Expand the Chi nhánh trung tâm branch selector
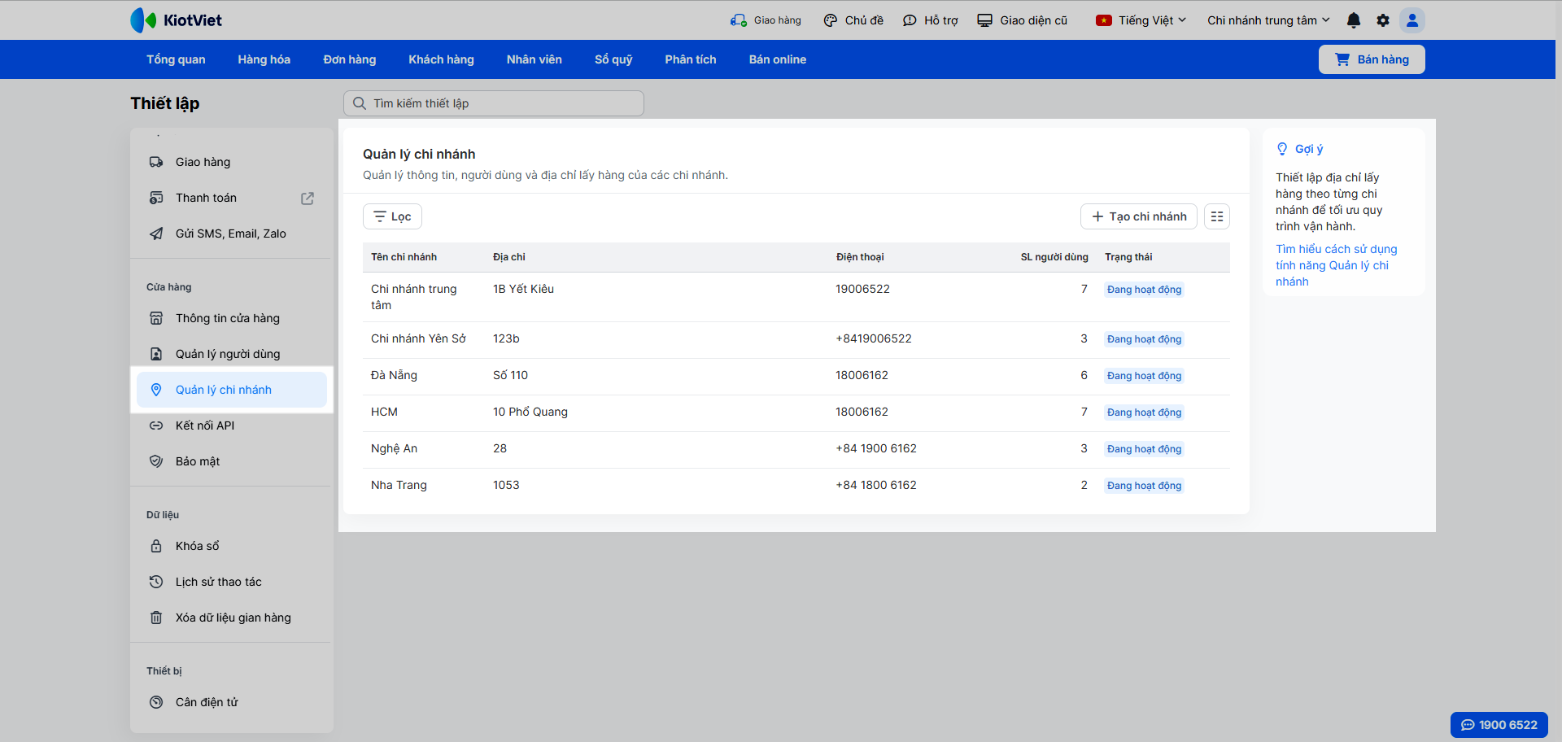This screenshot has width=1562, height=742. (1268, 20)
